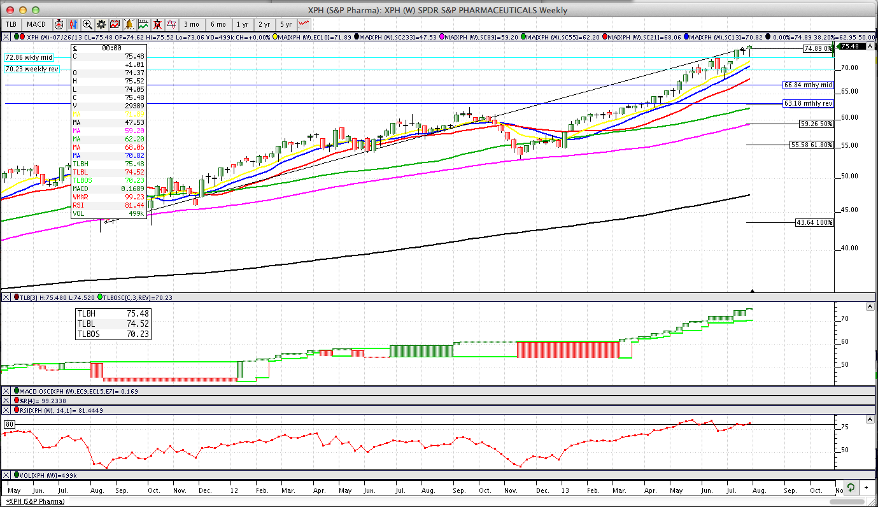Image resolution: width=878 pixels, height=507 pixels.
Task: Click the WM%R 99.23 row in data box
Action: (109, 197)
